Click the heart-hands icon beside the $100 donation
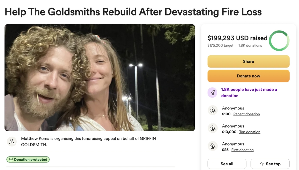299x170 pixels. point(213,110)
